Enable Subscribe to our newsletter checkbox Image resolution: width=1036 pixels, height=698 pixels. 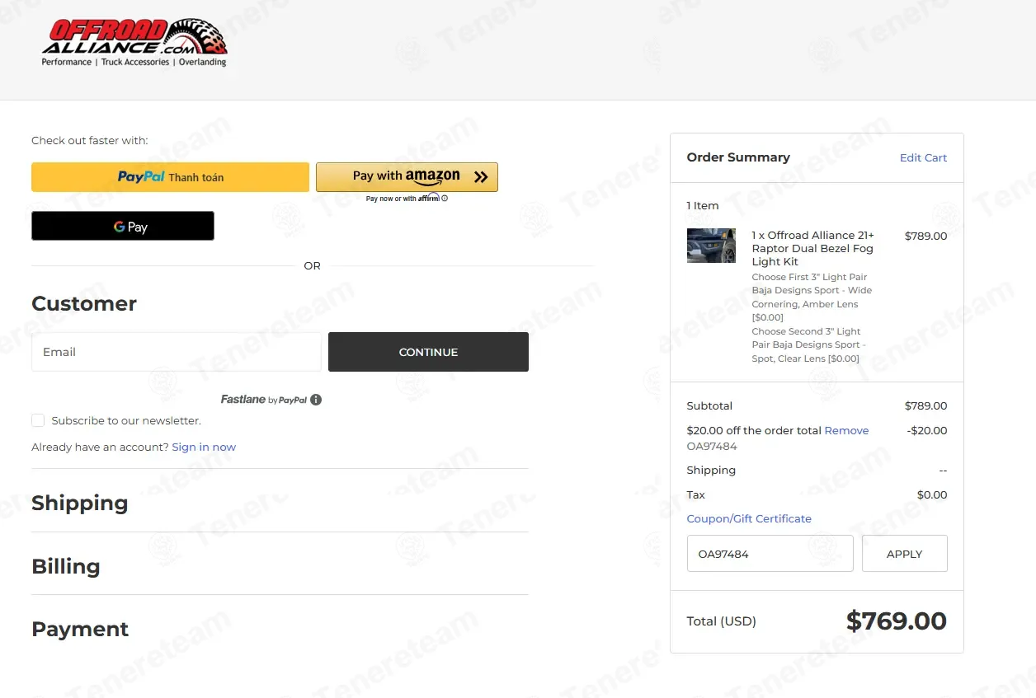(38, 420)
